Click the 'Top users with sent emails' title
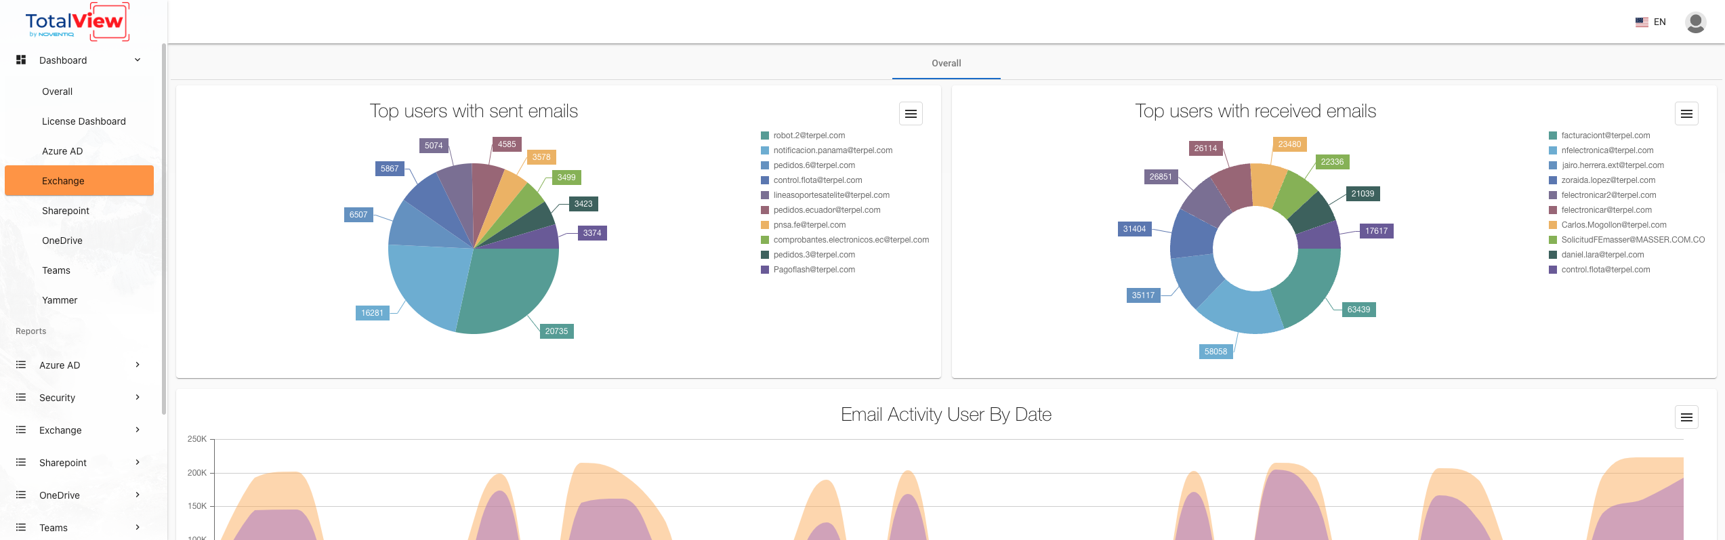 click(x=474, y=111)
